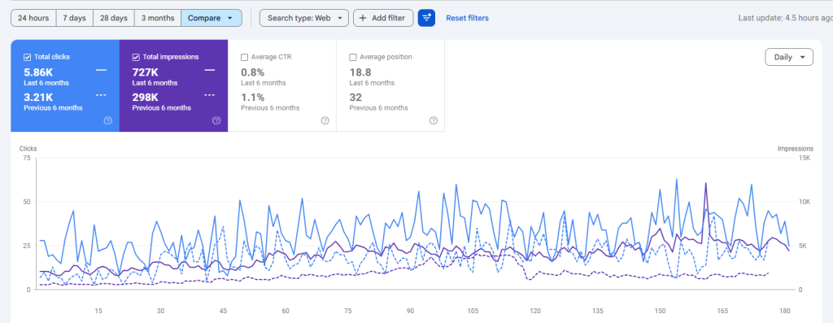This screenshot has width=833, height=323.
Task: Open the Compare date range dropdown
Action: pyautogui.click(x=212, y=18)
